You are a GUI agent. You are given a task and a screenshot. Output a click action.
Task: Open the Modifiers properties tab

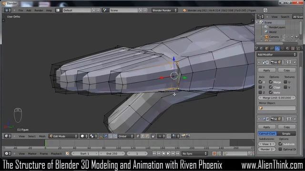(x=277, y=48)
